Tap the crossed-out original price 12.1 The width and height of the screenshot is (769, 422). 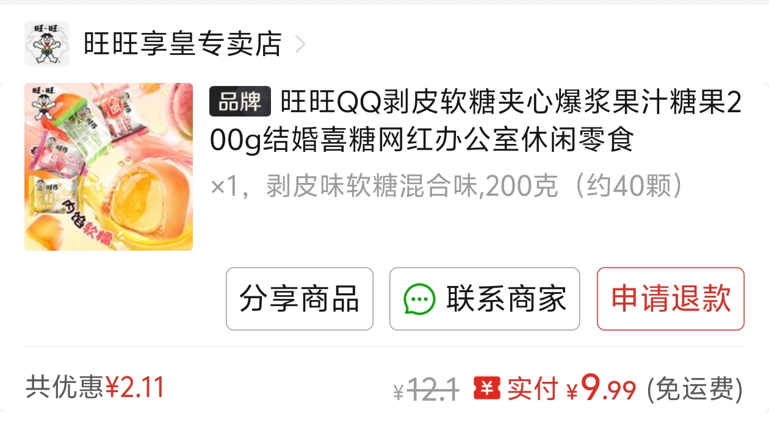[433, 388]
